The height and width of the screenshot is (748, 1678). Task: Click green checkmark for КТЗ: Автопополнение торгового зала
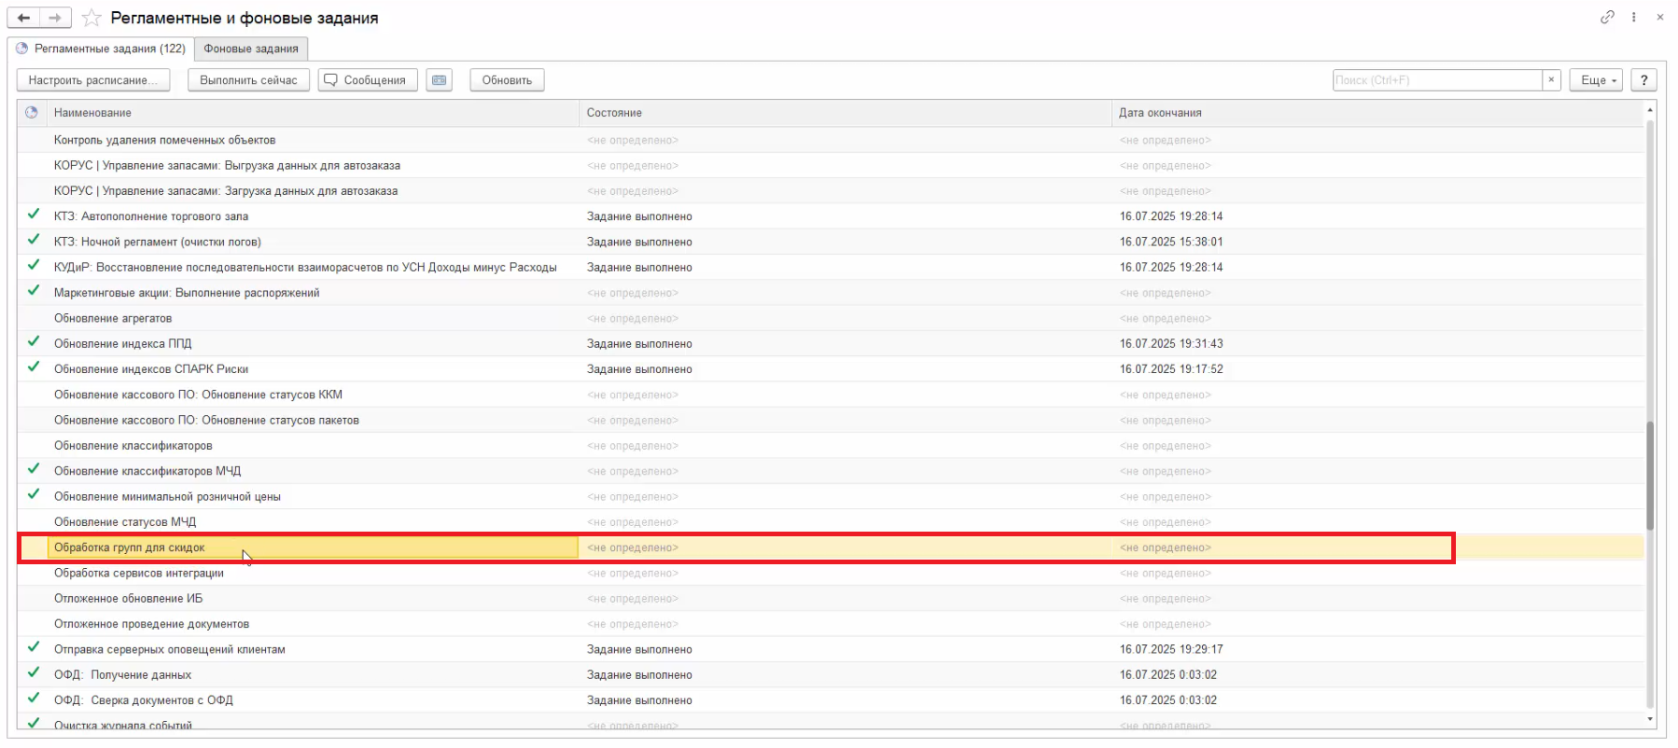click(x=34, y=215)
